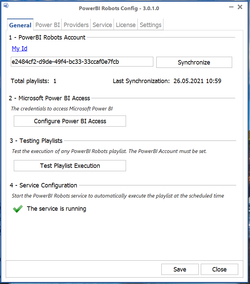The width and height of the screenshot is (250, 284).
Task: Minimize the PowerBI Robots Config window
Action: click(231, 7)
